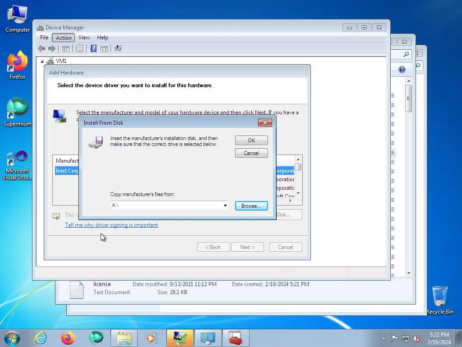This screenshot has width=462, height=347.
Task: Click the Windows Start button
Action: click(x=12, y=338)
